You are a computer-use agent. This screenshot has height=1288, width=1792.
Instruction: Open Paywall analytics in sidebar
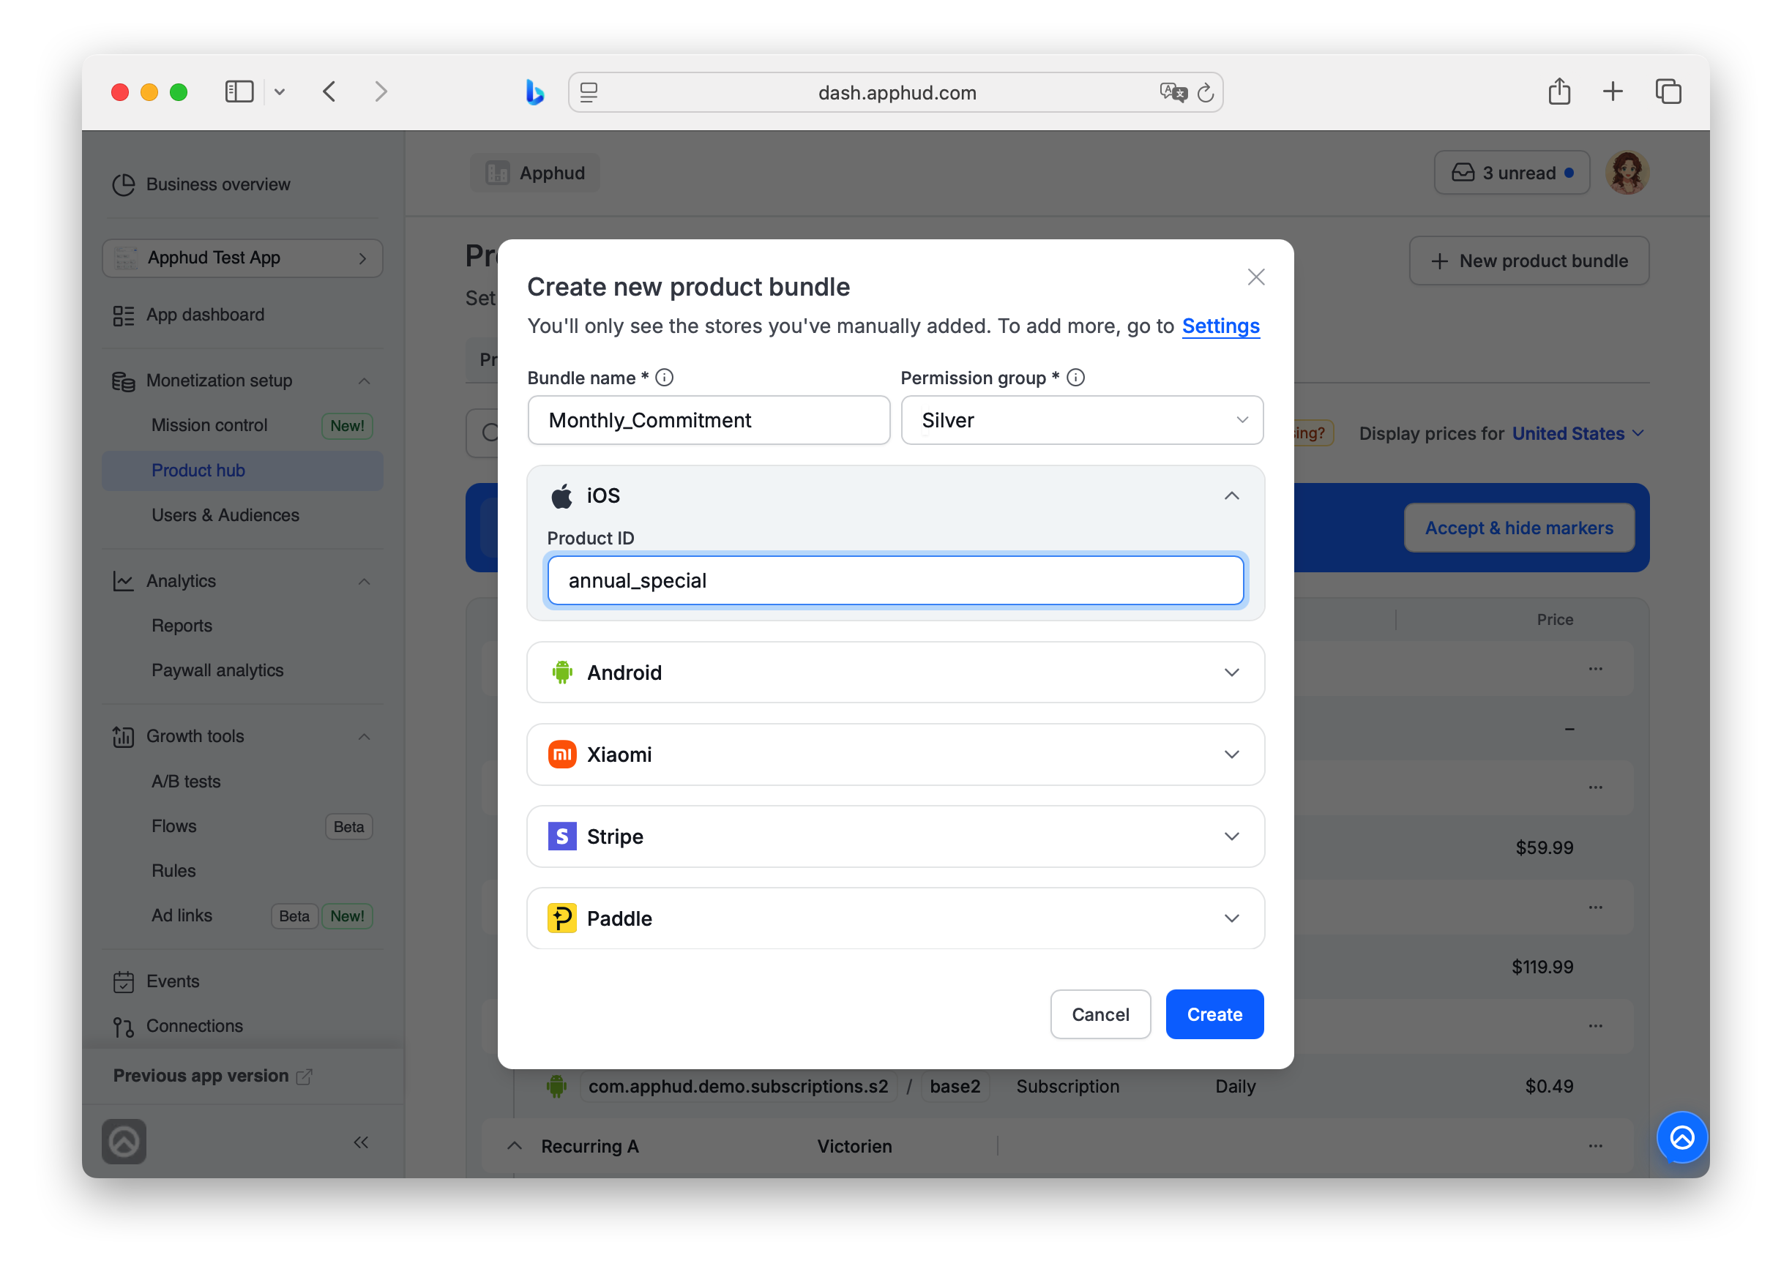pyautogui.click(x=217, y=670)
